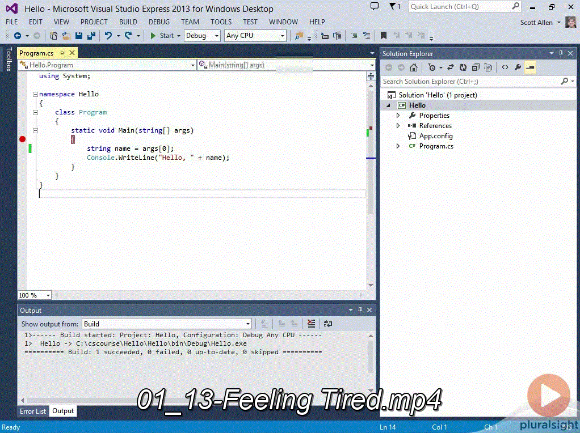Image resolution: width=580 pixels, height=433 pixels.
Task: Collapse the class Program code block
Action: (x=36, y=112)
